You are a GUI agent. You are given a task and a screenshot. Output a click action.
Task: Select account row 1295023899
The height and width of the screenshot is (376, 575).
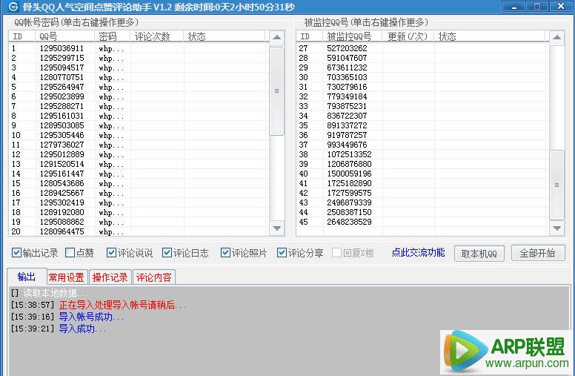(139, 96)
